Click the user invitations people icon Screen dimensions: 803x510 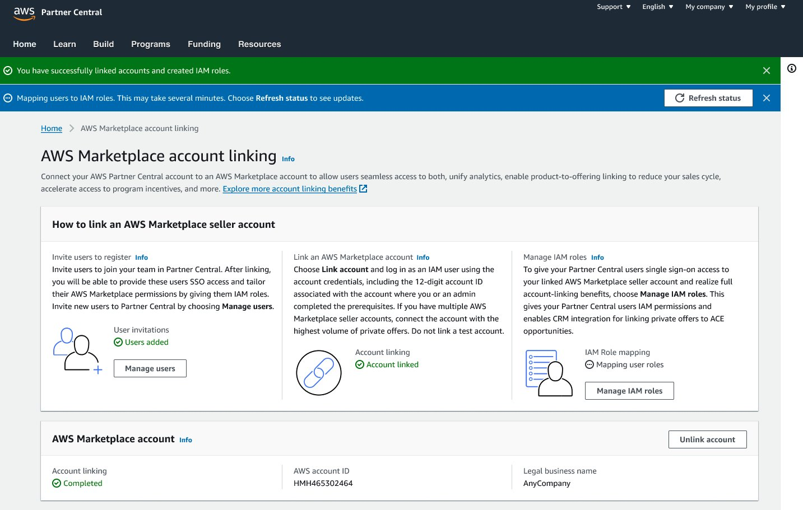point(77,351)
